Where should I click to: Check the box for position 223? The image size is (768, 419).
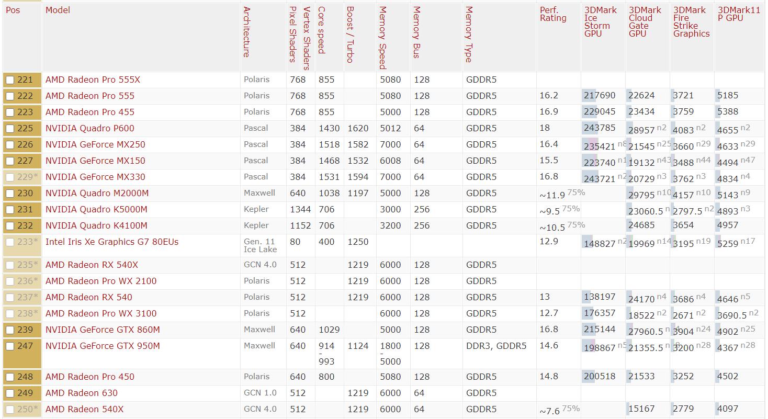pyautogui.click(x=10, y=113)
